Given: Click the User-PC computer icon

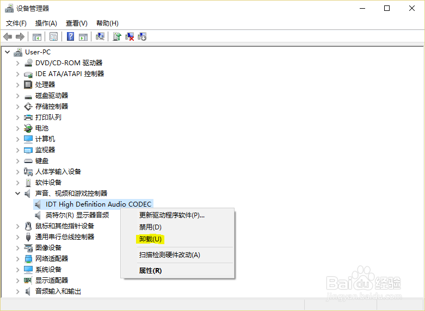Looking at the screenshot, I should pyautogui.click(x=18, y=52).
